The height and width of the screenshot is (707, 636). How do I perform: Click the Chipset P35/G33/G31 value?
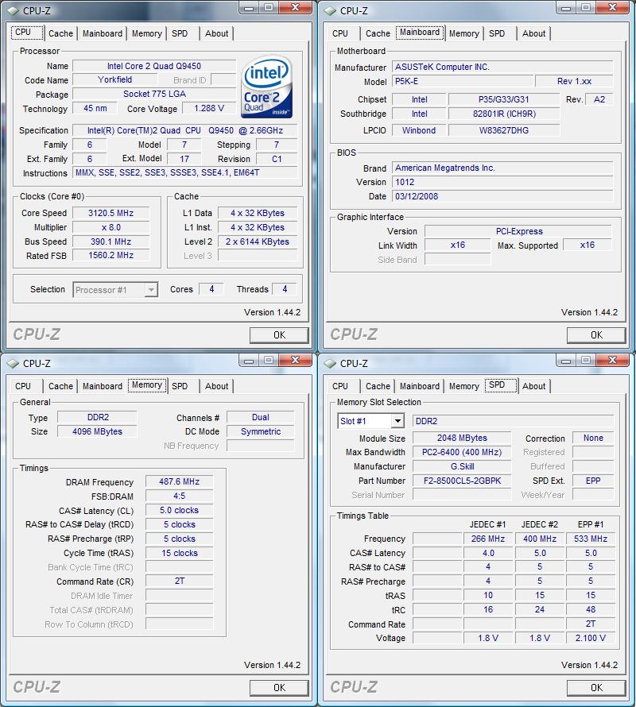(x=504, y=99)
